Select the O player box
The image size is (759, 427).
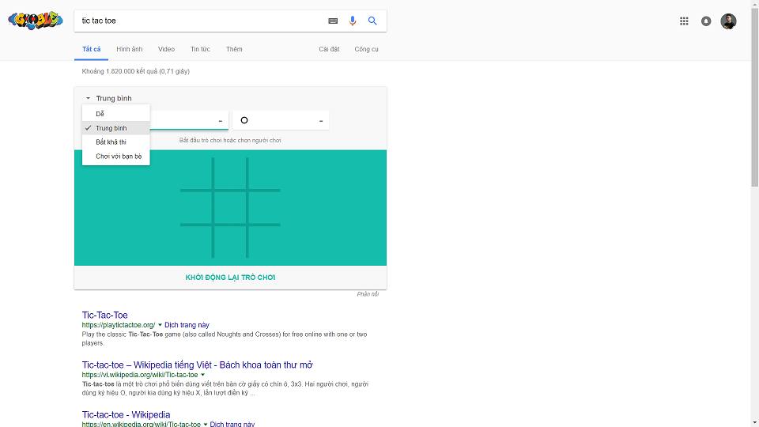click(x=281, y=120)
